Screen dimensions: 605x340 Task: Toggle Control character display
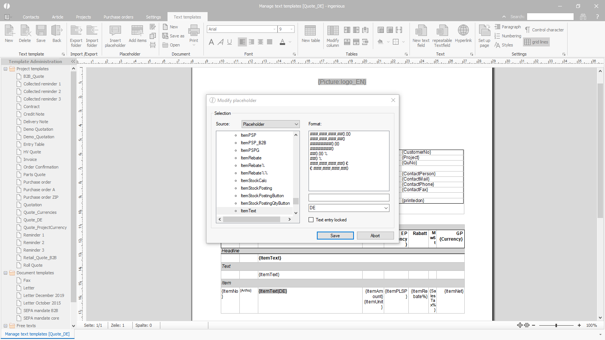click(x=544, y=30)
